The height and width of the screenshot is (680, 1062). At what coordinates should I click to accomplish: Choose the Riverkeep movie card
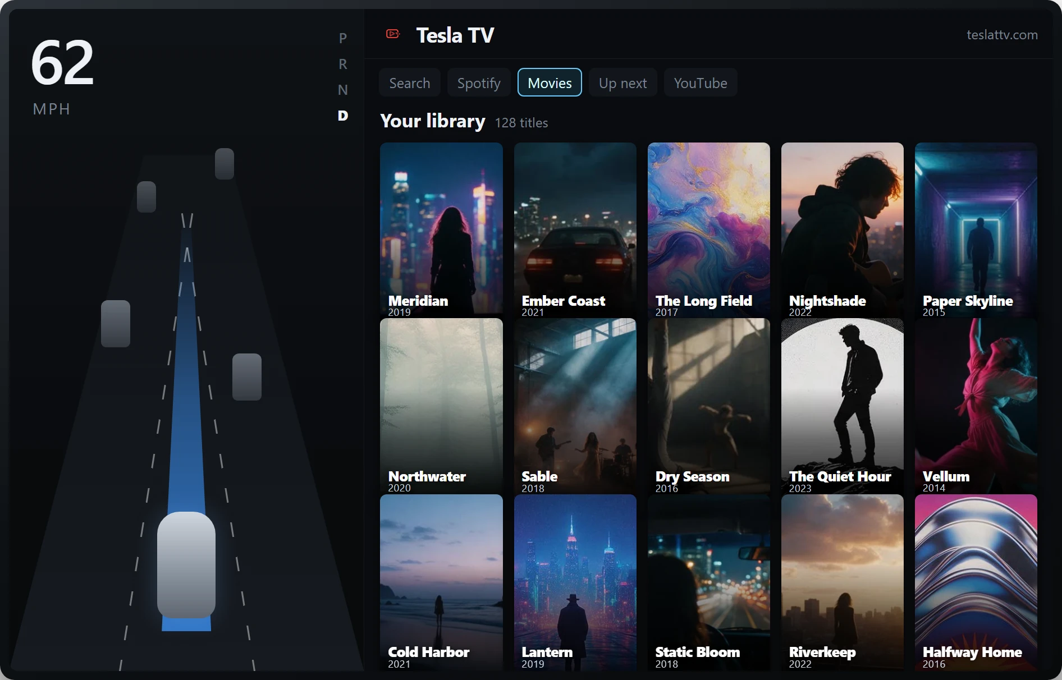(x=843, y=582)
